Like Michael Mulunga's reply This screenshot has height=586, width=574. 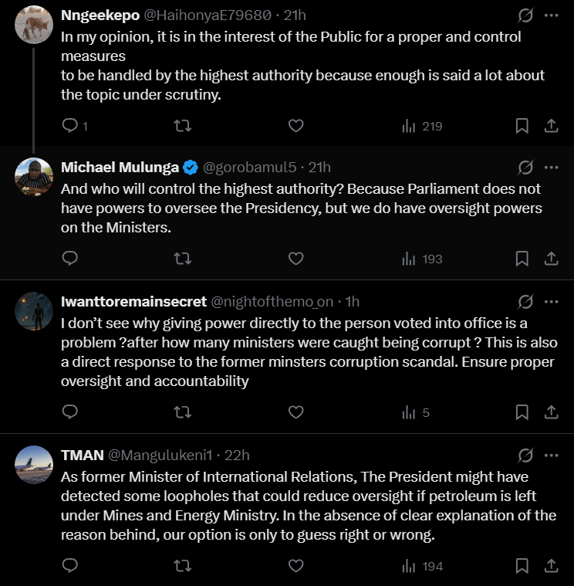(x=295, y=259)
